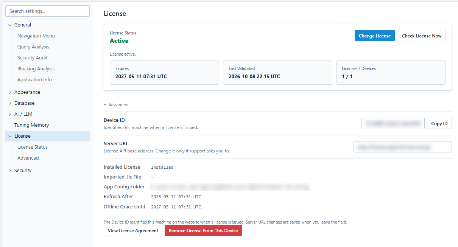The height and width of the screenshot is (247, 458).
Task: Click the Licenses / Devices value 1 / 1
Action: tap(347, 76)
